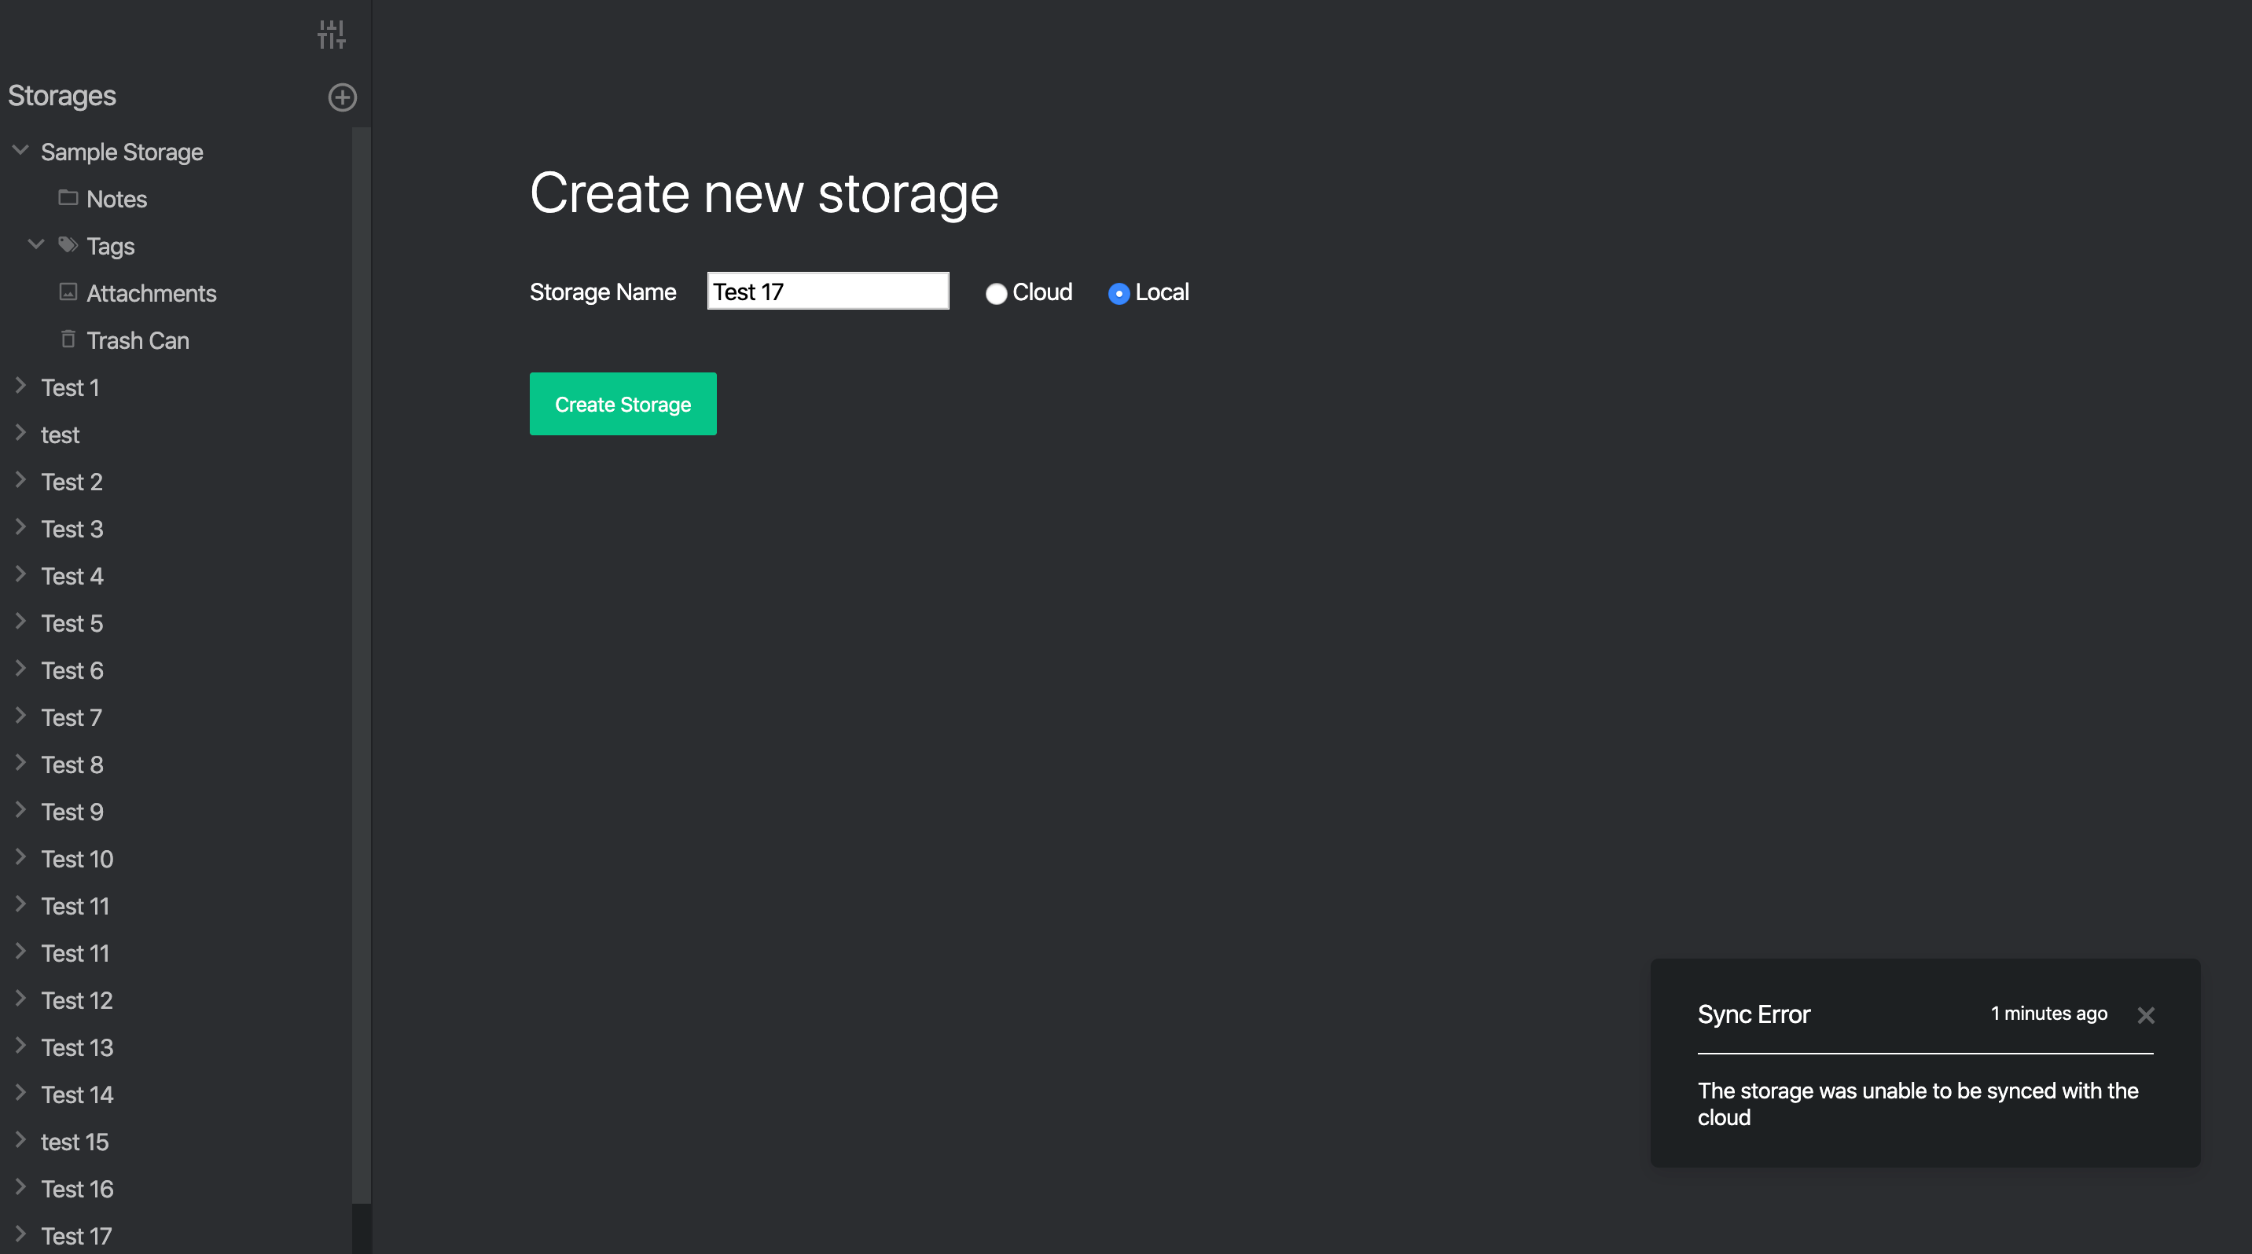The height and width of the screenshot is (1254, 2252).
Task: Open the test 15 storage item
Action: pos(75,1142)
